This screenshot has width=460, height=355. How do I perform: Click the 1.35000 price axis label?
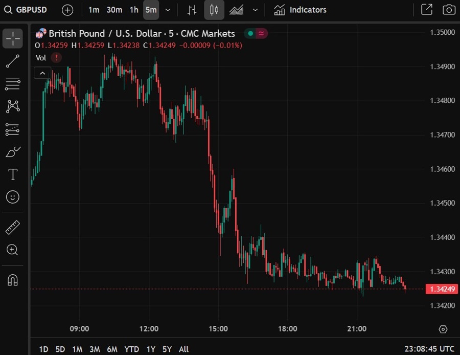442,32
